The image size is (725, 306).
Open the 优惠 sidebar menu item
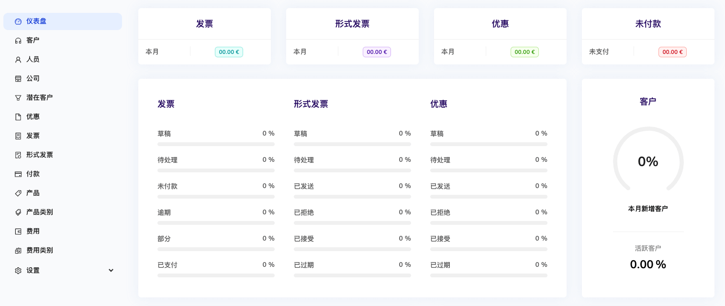pyautogui.click(x=33, y=116)
